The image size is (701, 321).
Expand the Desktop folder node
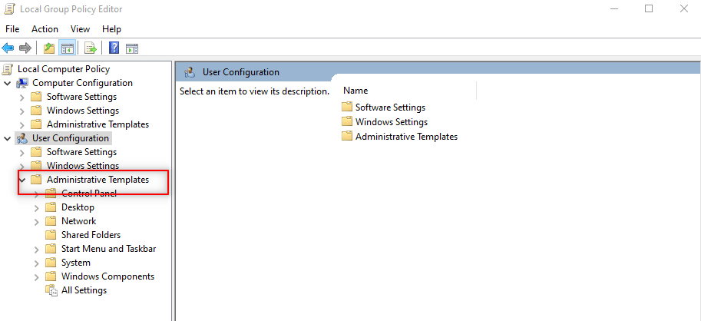tap(37, 208)
